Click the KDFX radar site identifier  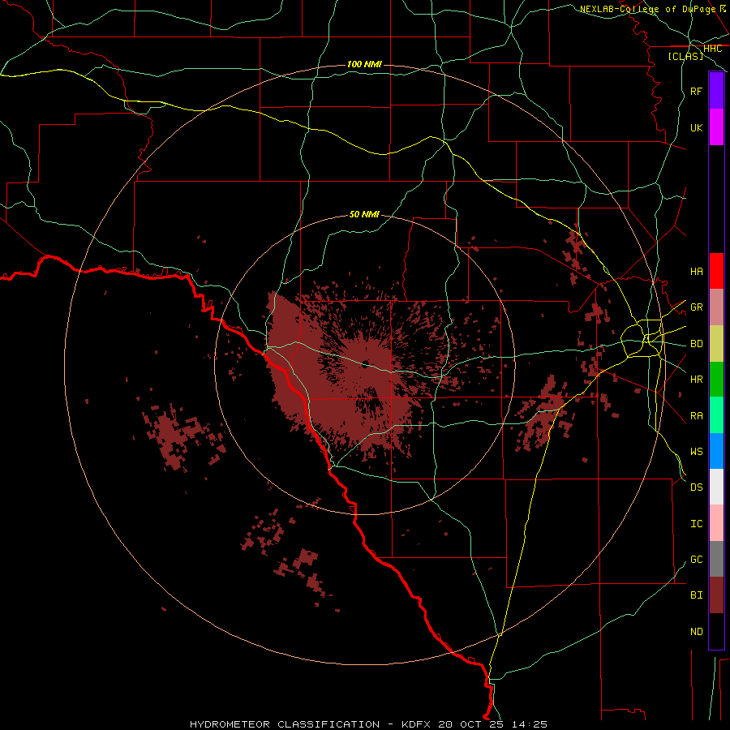coord(416,724)
